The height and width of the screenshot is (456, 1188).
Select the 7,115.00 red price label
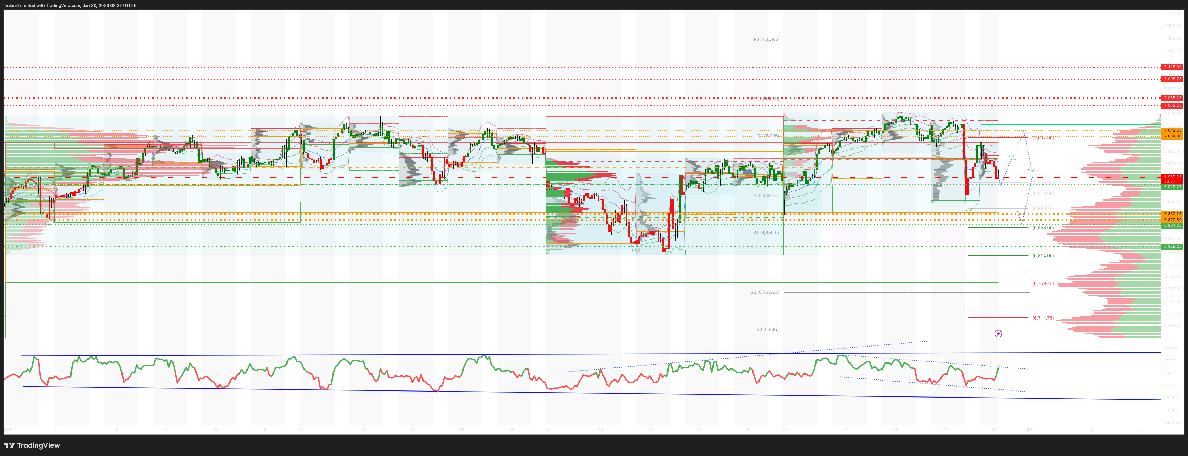(1172, 67)
